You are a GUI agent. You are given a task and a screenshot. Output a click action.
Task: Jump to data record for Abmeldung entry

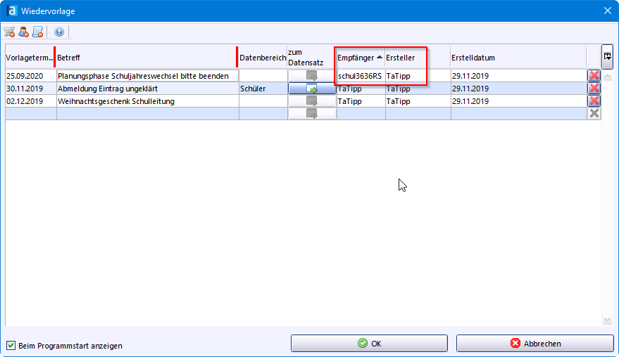click(x=312, y=89)
